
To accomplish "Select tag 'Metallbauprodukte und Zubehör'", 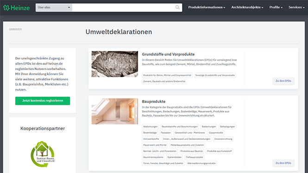I will [x=187, y=145].
